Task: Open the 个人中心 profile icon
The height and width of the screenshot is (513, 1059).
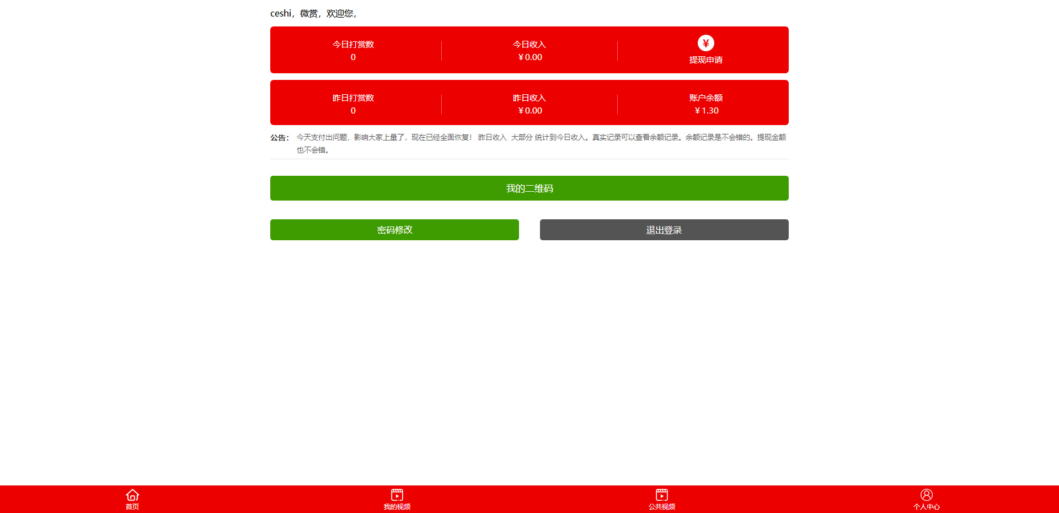Action: coord(927,495)
